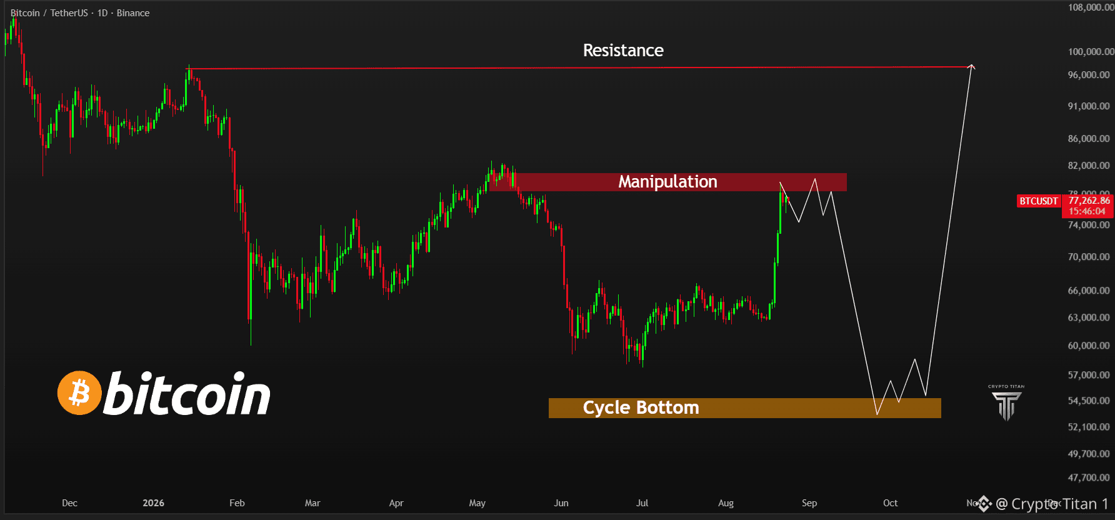Viewport: 1115px width, 520px height.
Task: Click the May label on the time axis
Action: coord(477,503)
